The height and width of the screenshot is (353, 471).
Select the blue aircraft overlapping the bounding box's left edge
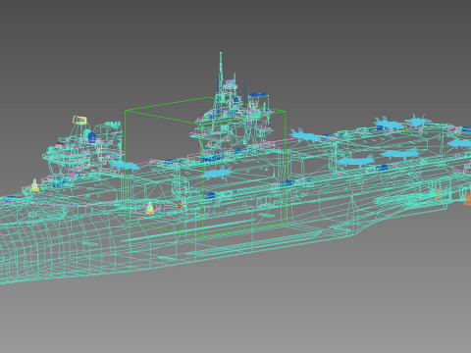tap(125, 166)
